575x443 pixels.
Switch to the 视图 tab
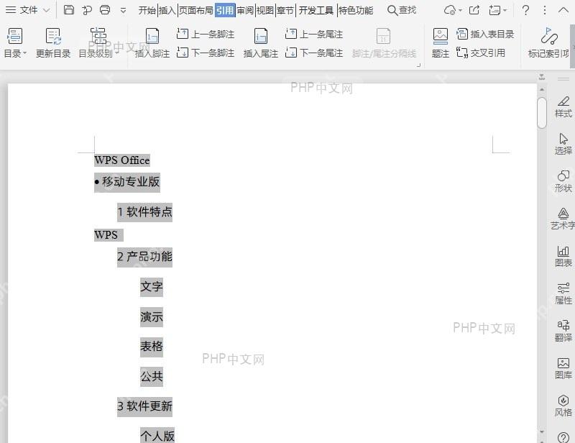265,10
